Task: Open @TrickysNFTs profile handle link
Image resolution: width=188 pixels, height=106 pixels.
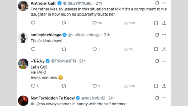Action: (64, 61)
